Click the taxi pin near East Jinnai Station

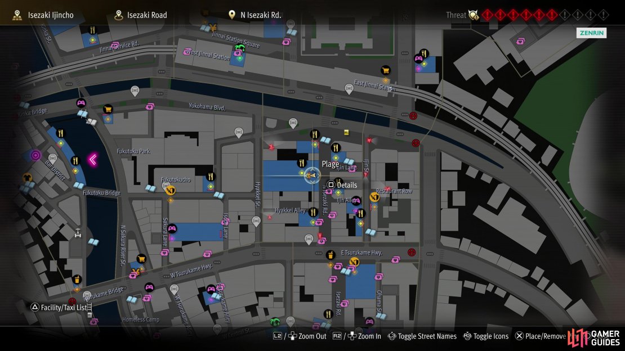click(349, 89)
